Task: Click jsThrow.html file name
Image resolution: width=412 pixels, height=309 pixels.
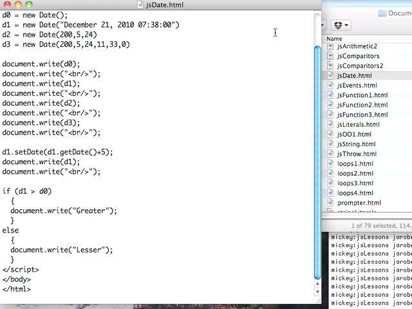Action: (x=357, y=154)
